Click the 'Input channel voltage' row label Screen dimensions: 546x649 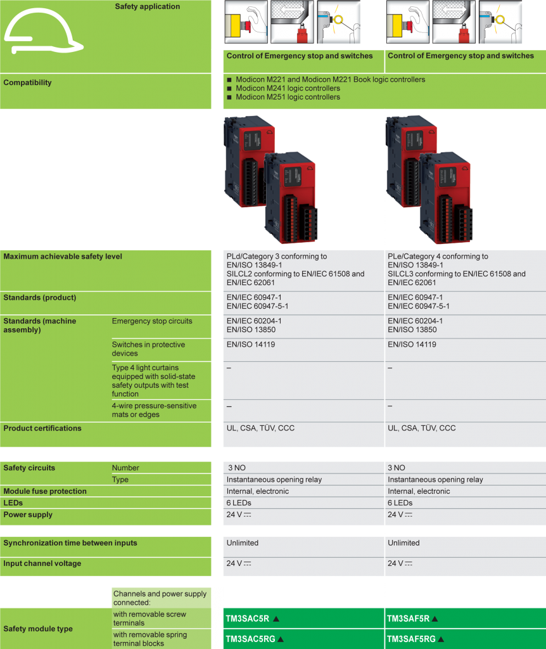[42, 563]
